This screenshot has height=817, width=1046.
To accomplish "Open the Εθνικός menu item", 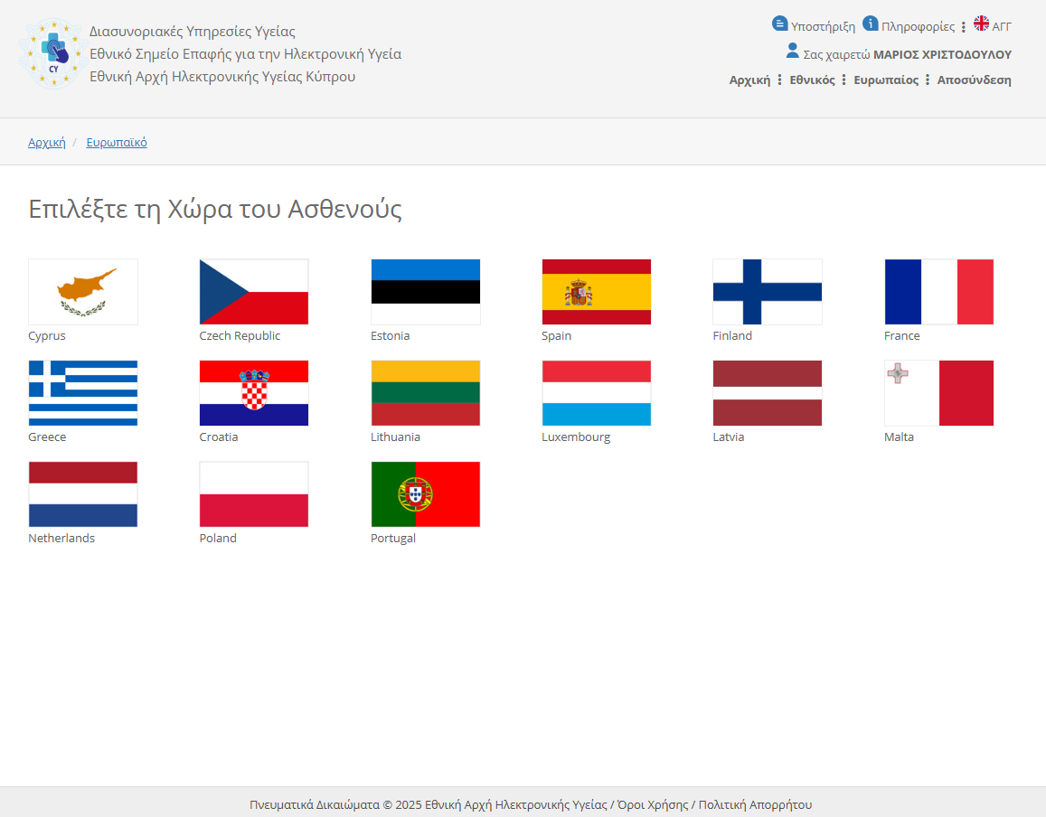I will [812, 80].
